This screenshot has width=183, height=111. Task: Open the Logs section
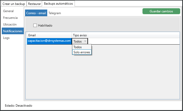6,38
